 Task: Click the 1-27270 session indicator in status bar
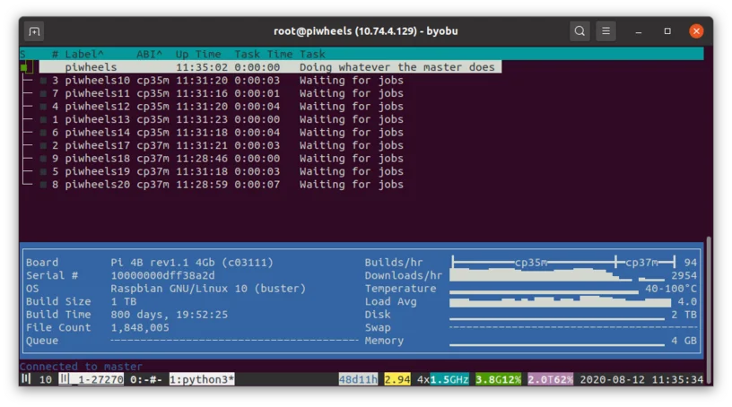(x=91, y=379)
